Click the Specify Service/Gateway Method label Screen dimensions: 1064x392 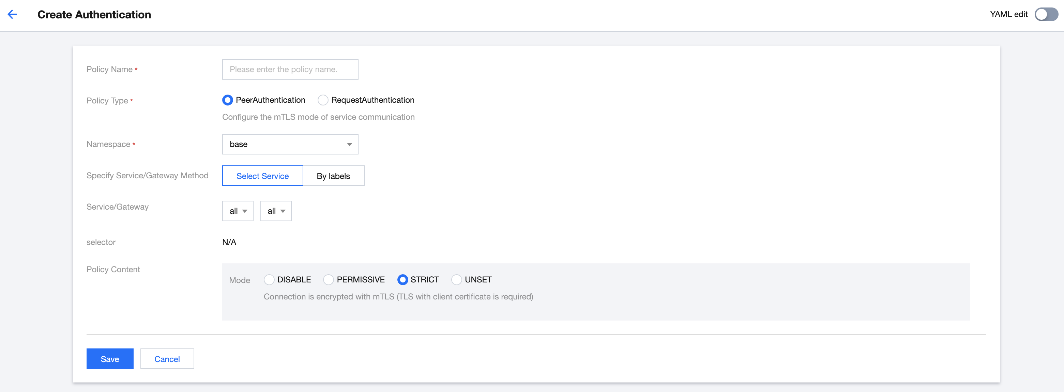pyautogui.click(x=148, y=176)
